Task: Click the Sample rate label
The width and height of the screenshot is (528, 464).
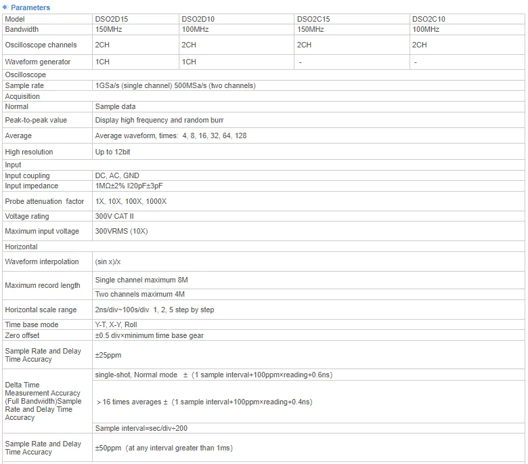Action: (24, 85)
